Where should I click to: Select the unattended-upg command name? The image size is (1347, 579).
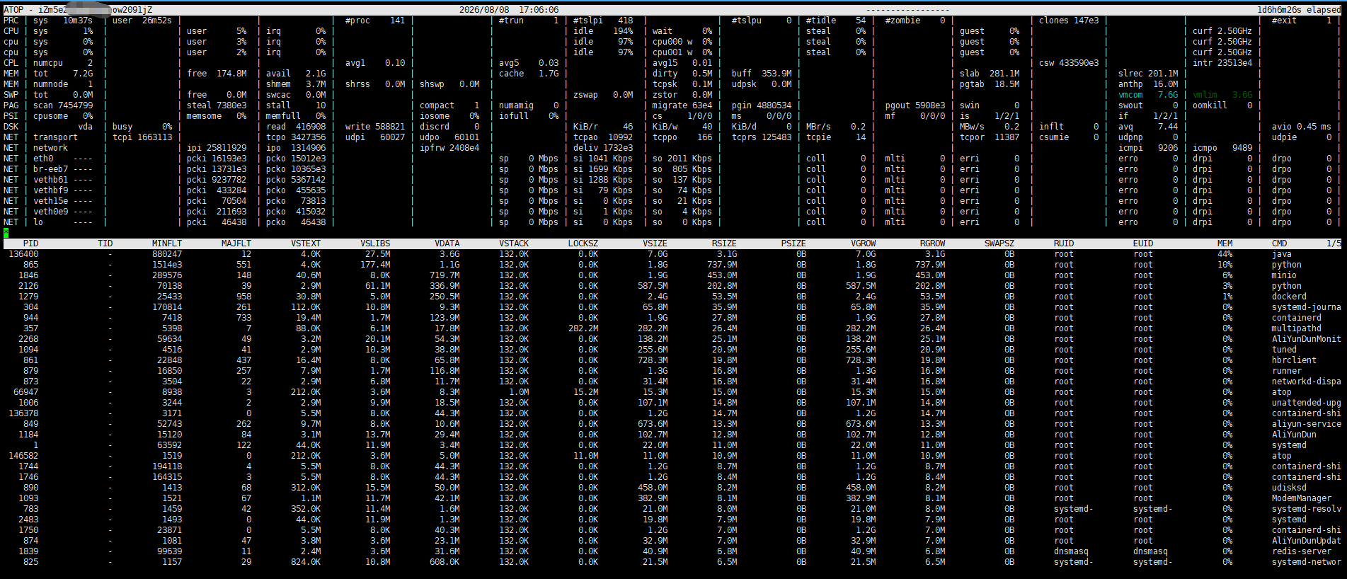click(x=1306, y=403)
